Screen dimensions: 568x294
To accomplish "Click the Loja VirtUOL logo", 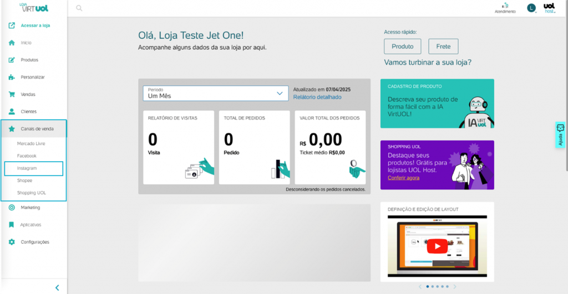I will pos(34,7).
